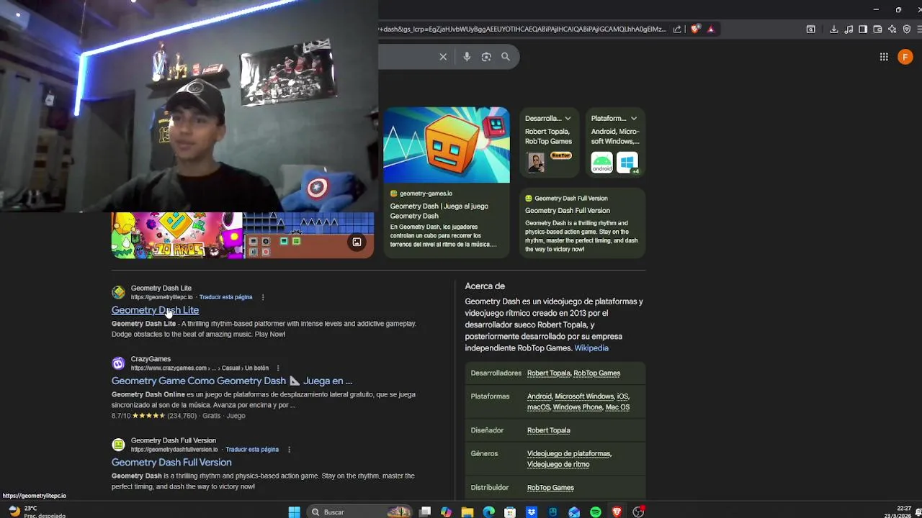The width and height of the screenshot is (922, 518).
Task: Click the share page icon in the address bar
Action: point(677,29)
